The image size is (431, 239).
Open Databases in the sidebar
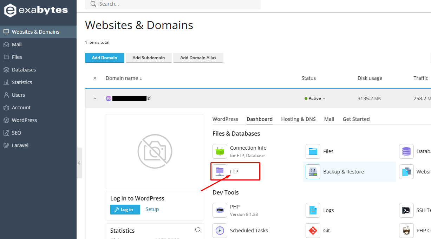(38, 70)
